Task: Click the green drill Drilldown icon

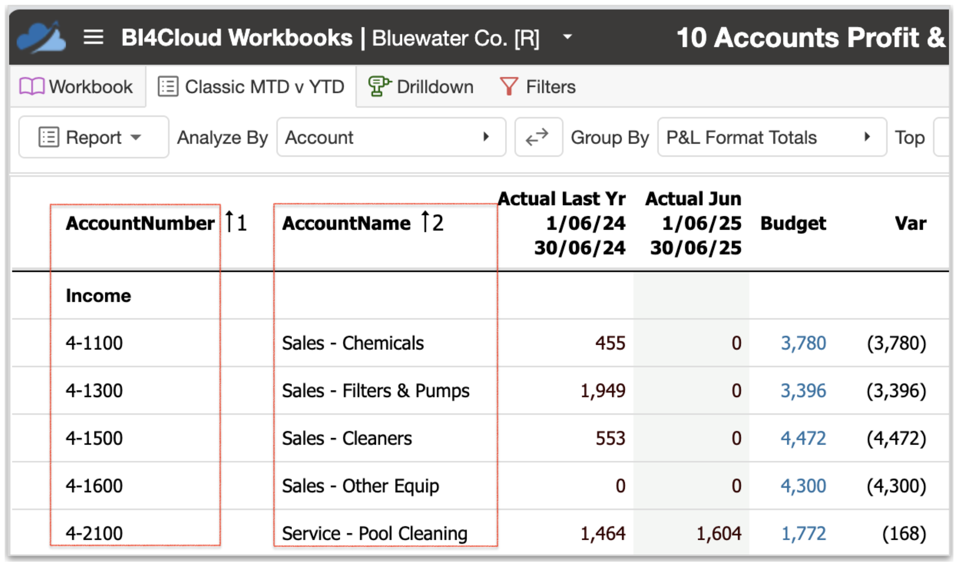Action: click(x=379, y=86)
